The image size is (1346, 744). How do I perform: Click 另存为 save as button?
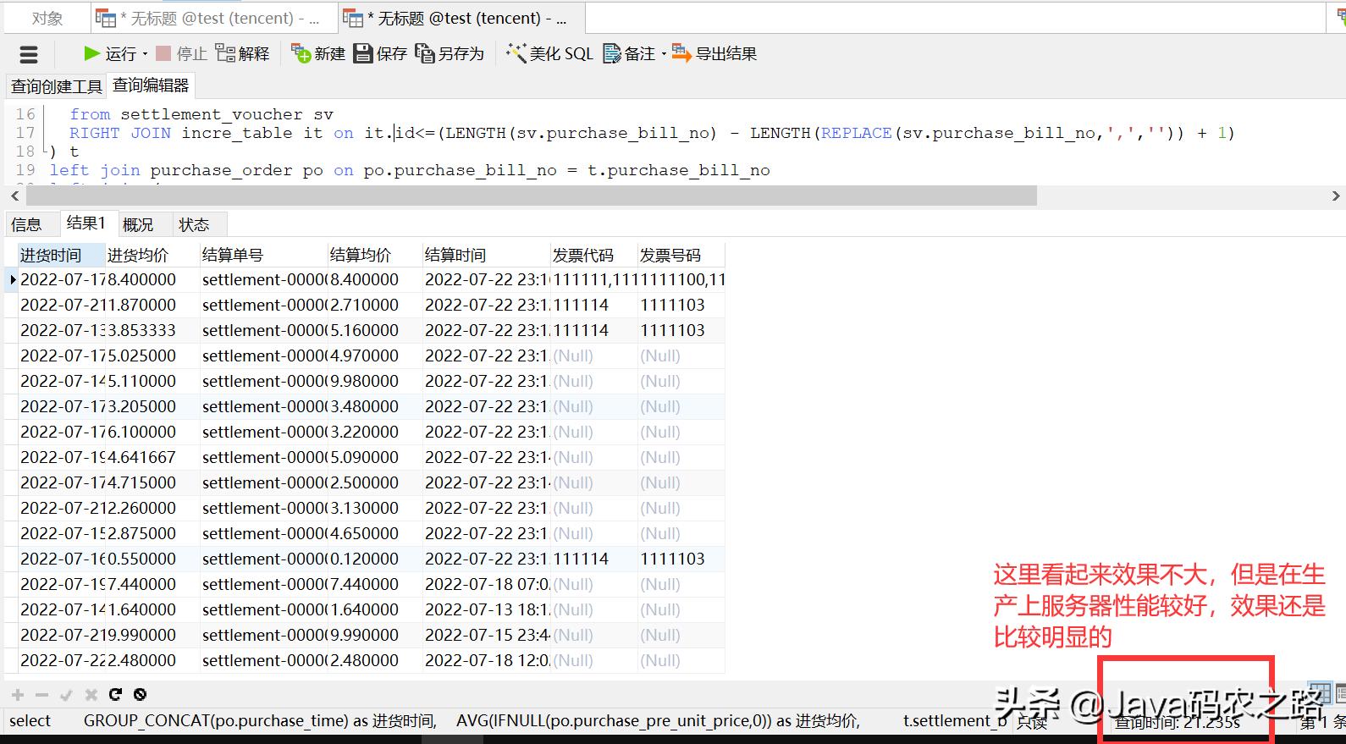pyautogui.click(x=450, y=54)
